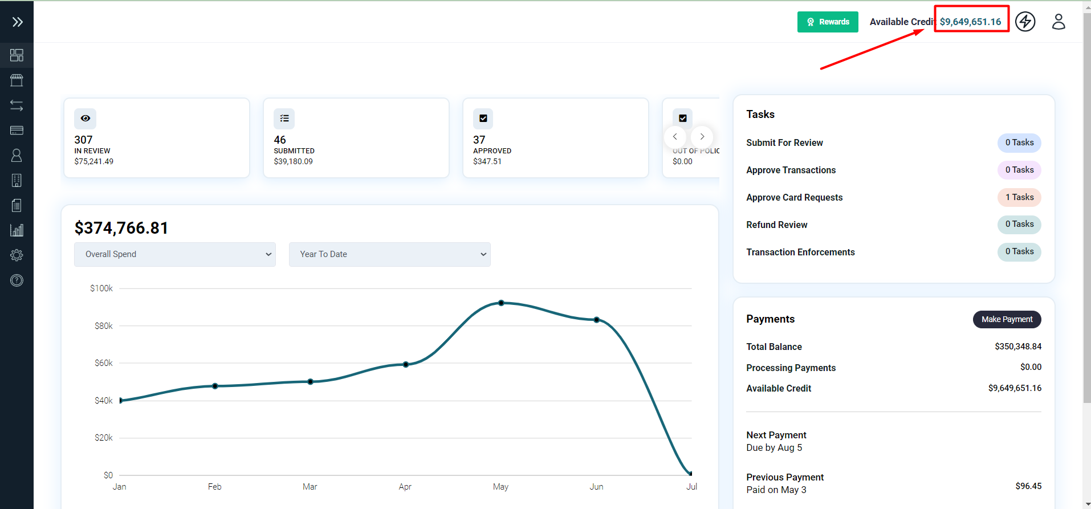Click the lightning bolt quick actions icon

click(1025, 22)
